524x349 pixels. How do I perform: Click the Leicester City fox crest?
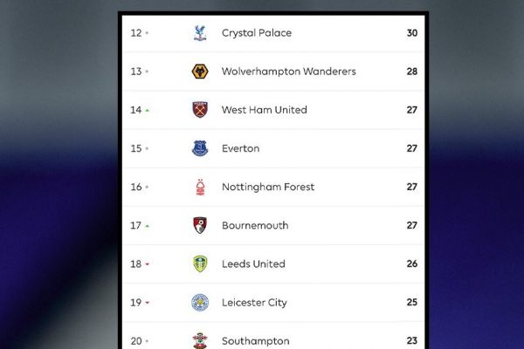[x=200, y=302]
